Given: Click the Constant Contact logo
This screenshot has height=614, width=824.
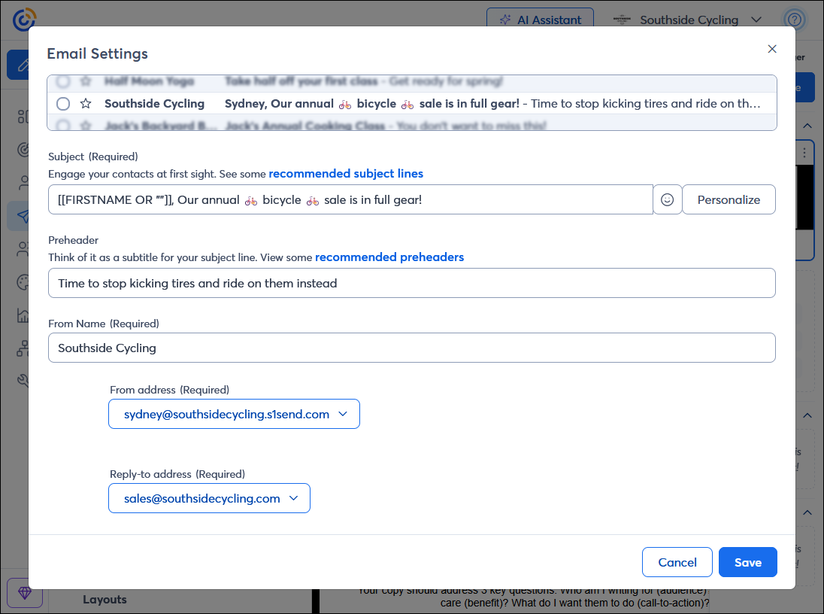Looking at the screenshot, I should click(x=24, y=20).
